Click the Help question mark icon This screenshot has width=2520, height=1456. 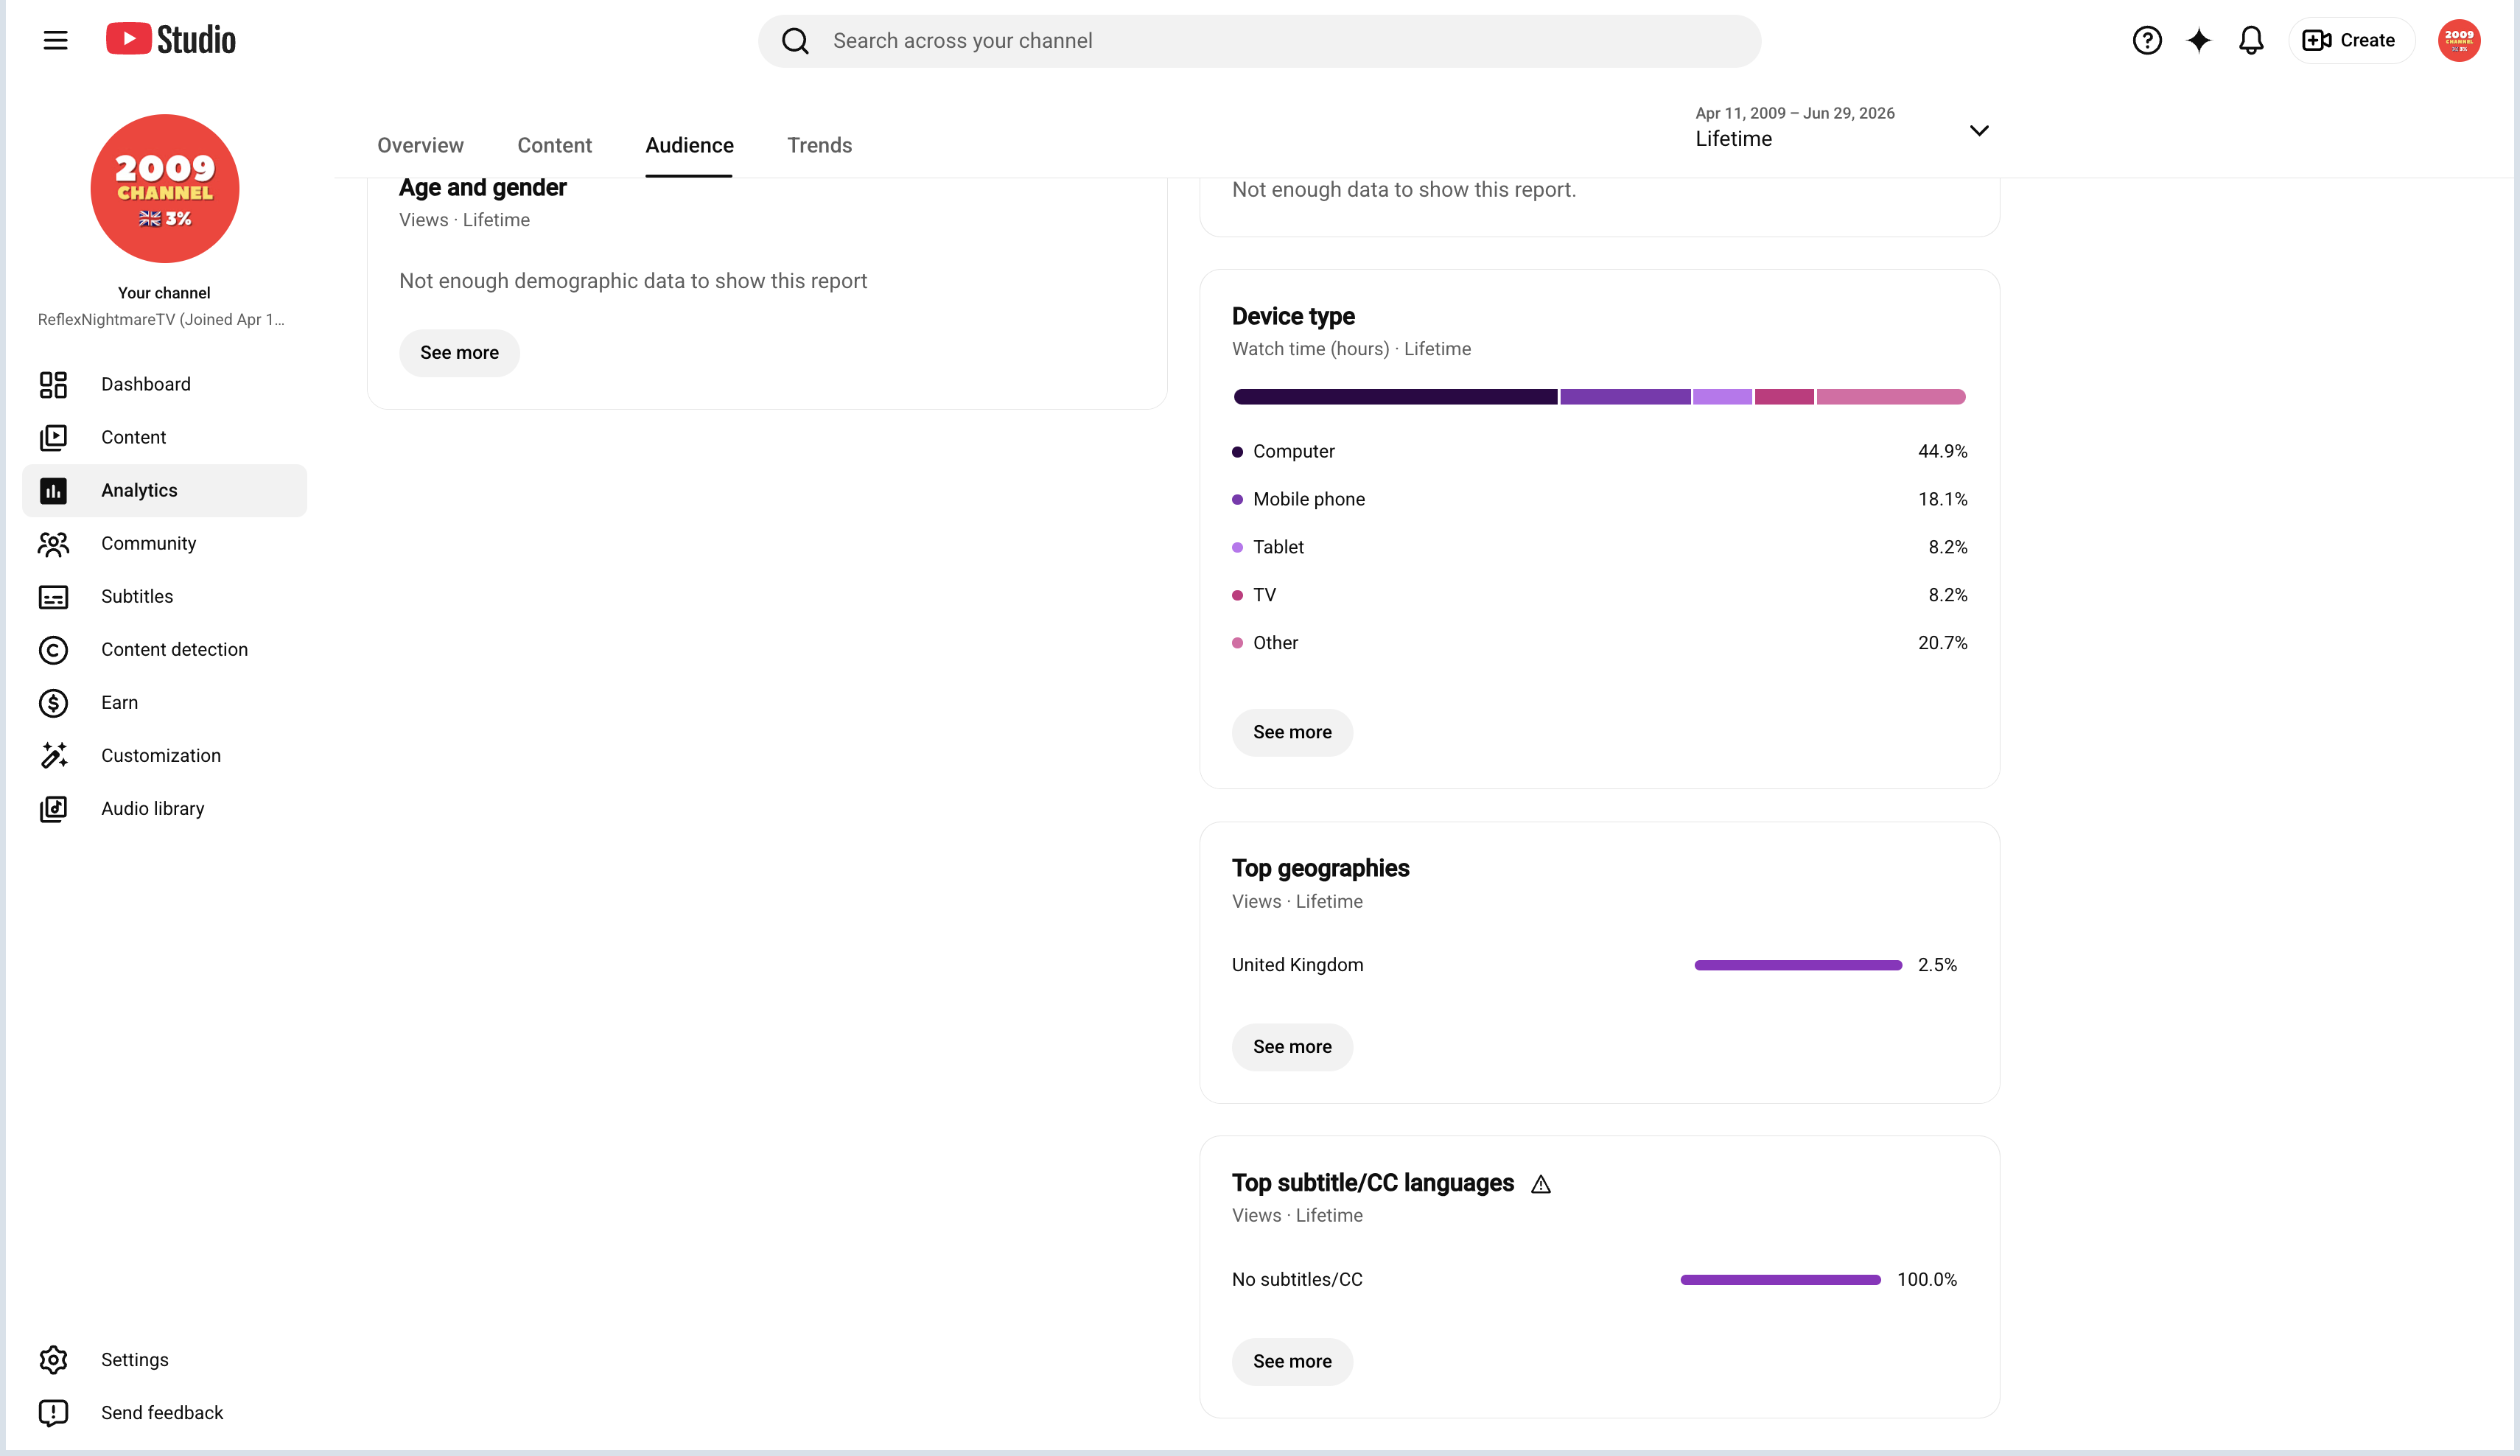2146,40
